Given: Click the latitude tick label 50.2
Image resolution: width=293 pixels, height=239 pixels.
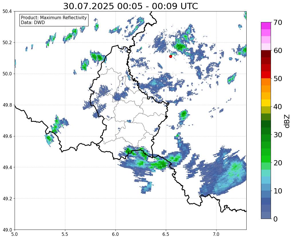Looking at the screenshot, I should point(7,42).
